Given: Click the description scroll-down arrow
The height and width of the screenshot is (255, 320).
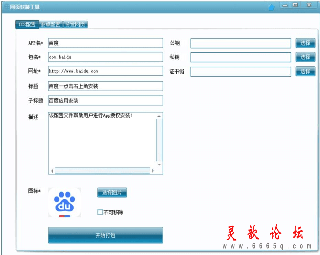Looking at the screenshot, I should (x=159, y=164).
